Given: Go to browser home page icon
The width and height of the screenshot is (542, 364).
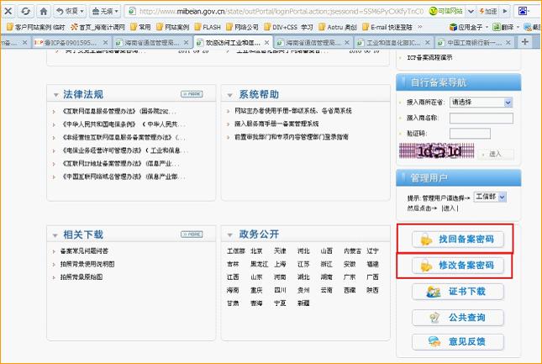Looking at the screenshot, I should tap(44, 12).
